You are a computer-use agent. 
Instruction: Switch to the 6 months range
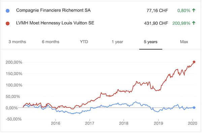50,42
